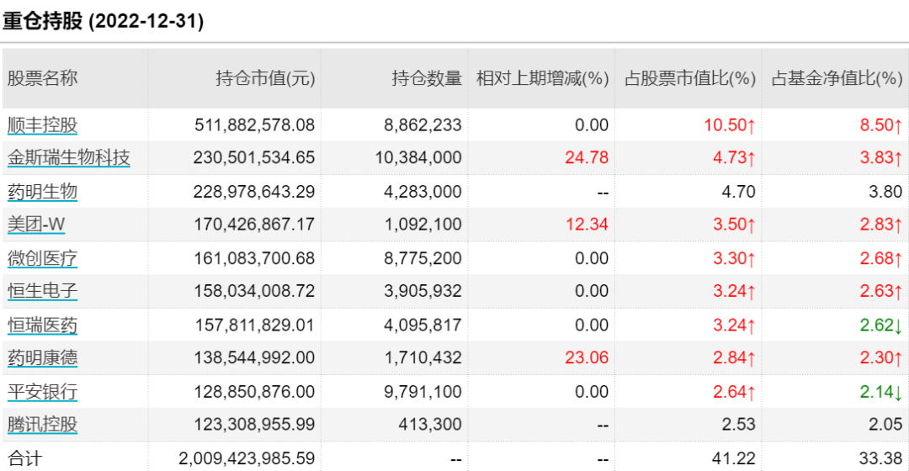Screen dimensions: 909x471
Task: Select market value 158,034,008.72
Action: (x=254, y=290)
